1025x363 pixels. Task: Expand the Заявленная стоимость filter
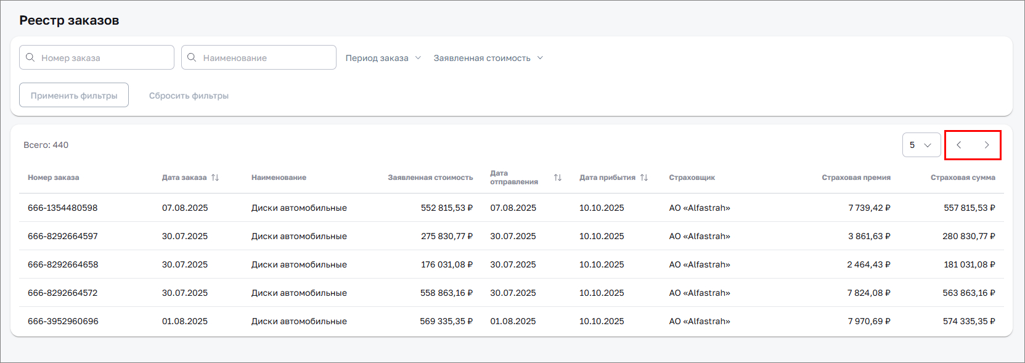[488, 58]
